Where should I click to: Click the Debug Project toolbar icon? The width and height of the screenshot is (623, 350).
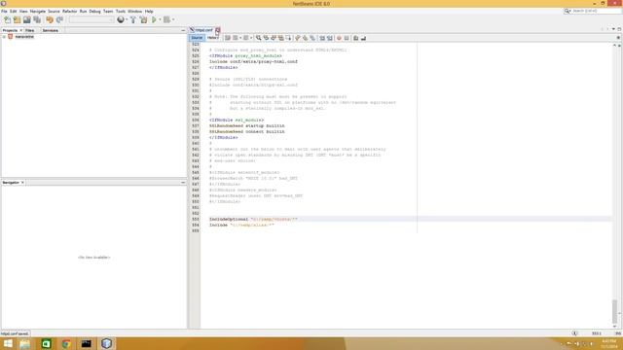point(166,19)
